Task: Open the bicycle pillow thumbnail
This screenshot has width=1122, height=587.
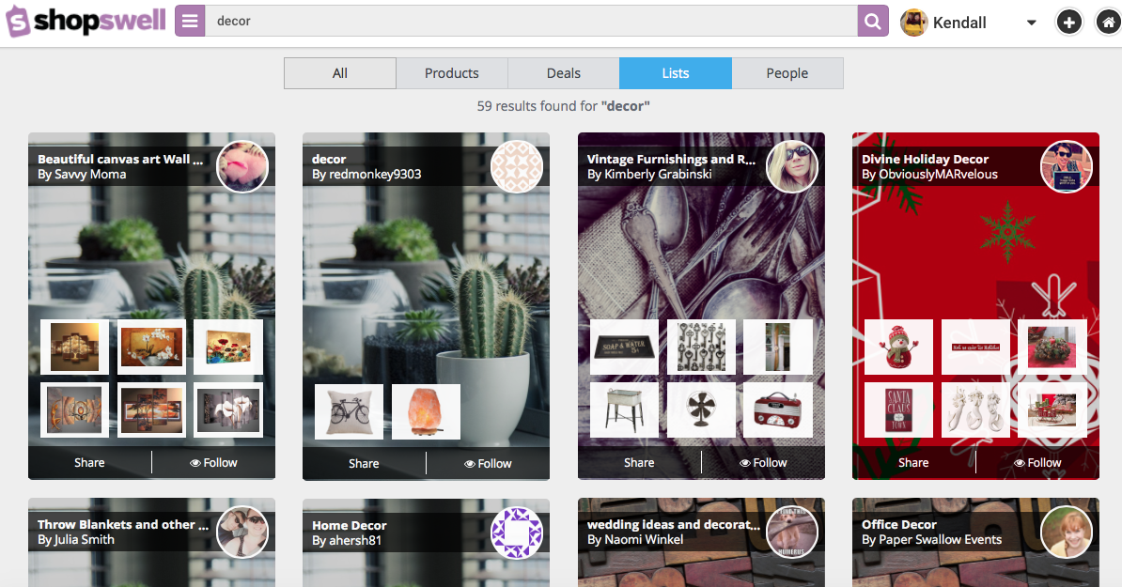Action: point(349,411)
